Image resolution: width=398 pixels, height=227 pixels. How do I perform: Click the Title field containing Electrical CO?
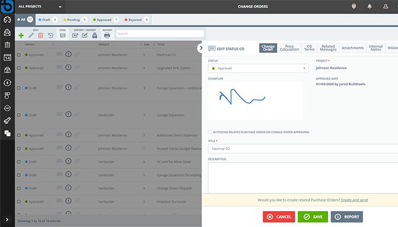303,149
